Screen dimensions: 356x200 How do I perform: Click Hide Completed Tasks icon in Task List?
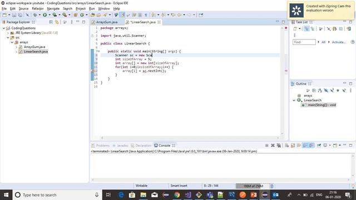pyautogui.click(x=329, y=28)
